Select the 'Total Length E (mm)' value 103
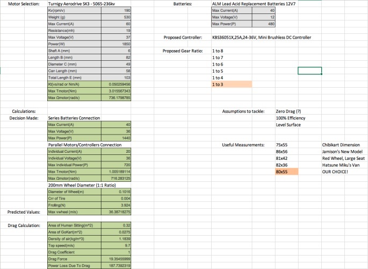The width and height of the screenshot is (368, 269). coord(116,77)
